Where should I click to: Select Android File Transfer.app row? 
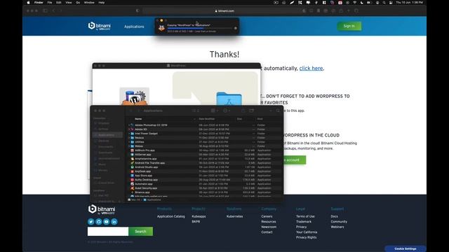coord(204,163)
